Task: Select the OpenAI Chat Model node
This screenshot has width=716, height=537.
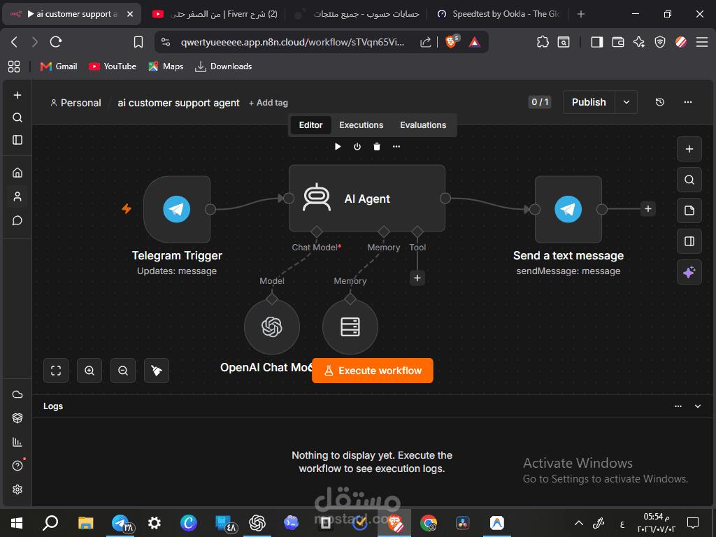Action: coord(272,327)
